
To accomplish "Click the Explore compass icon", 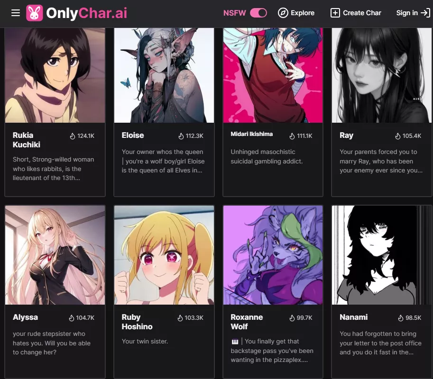I will pos(283,13).
